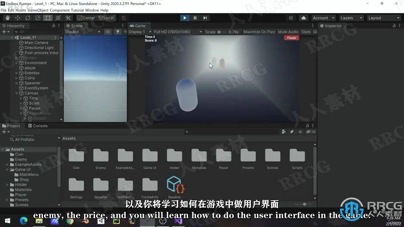Image resolution: width=404 pixels, height=227 pixels.
Task: Stop play mode with Play button
Action: point(185,18)
